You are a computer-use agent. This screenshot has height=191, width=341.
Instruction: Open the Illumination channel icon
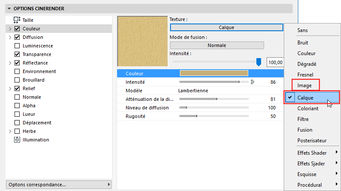pos(17,140)
